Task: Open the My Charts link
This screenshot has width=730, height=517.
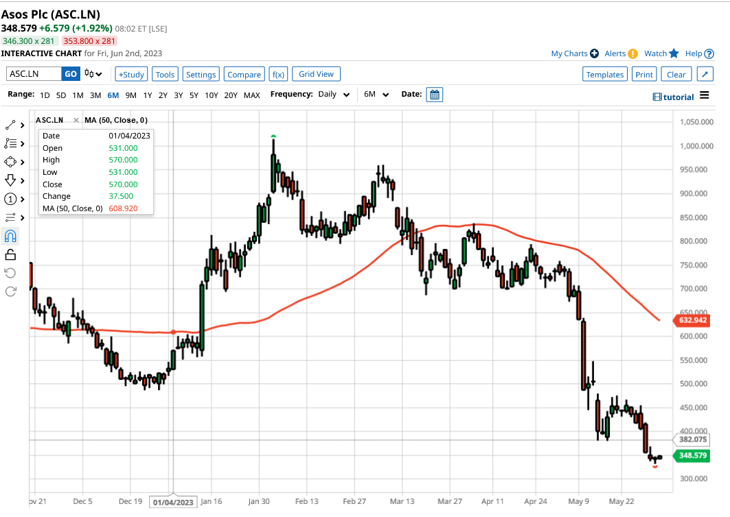Action: coord(571,53)
